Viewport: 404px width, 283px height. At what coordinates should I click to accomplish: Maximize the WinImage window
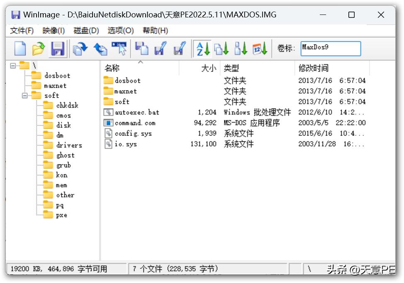[352, 15]
